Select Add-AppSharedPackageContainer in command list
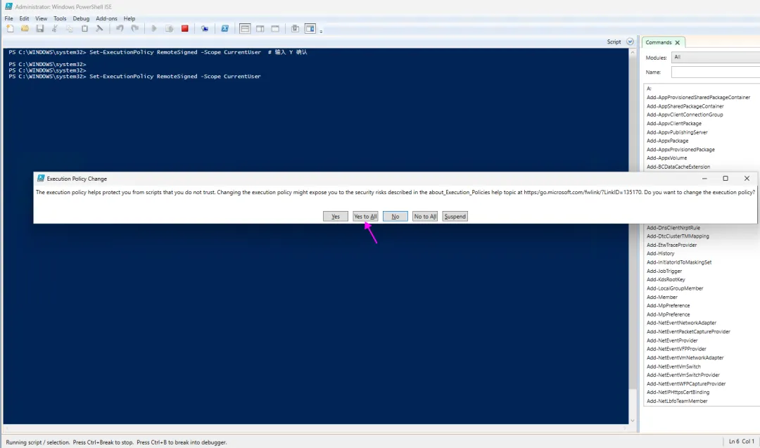The height and width of the screenshot is (448, 760). click(x=685, y=106)
